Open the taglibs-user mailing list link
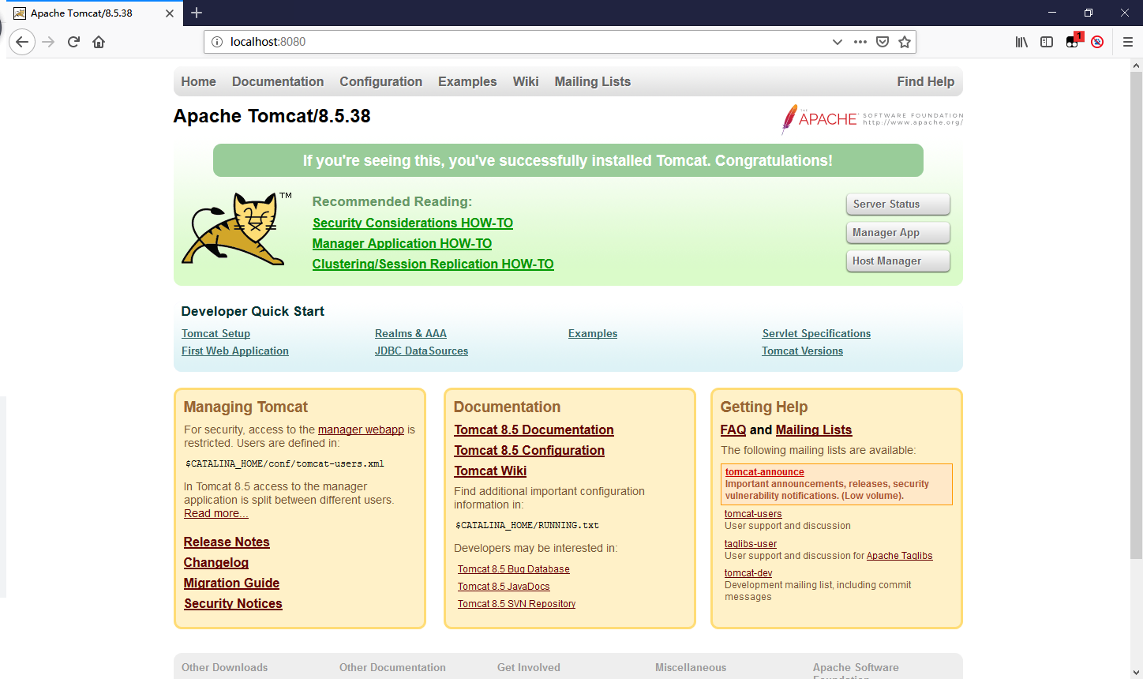Viewport: 1143px width, 679px height. point(751,544)
